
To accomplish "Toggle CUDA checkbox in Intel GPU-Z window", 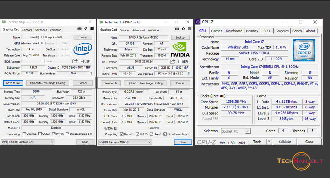I will click(40, 133).
